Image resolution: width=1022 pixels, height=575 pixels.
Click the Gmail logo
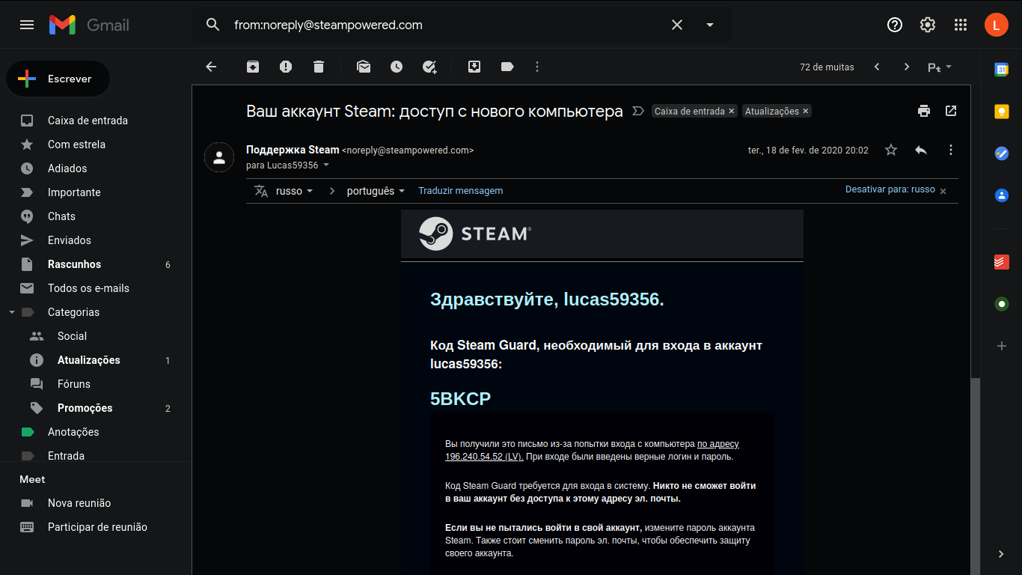pyautogui.click(x=89, y=25)
